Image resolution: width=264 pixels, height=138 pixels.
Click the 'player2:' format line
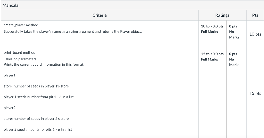tap(10, 108)
